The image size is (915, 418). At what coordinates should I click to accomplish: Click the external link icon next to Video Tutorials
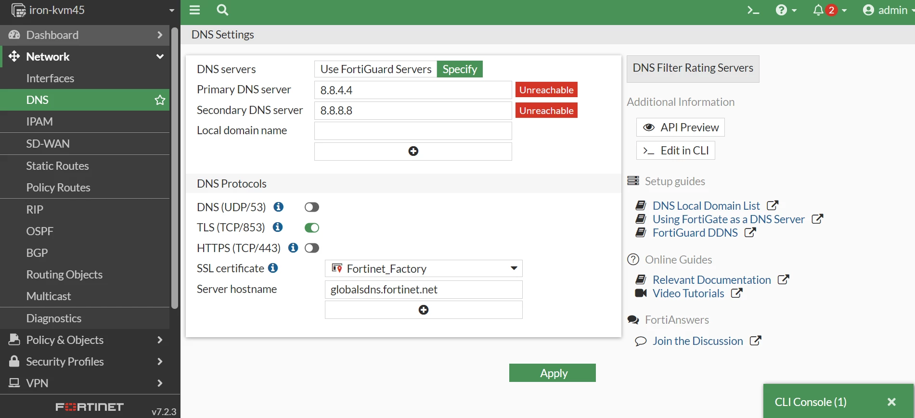(x=737, y=293)
